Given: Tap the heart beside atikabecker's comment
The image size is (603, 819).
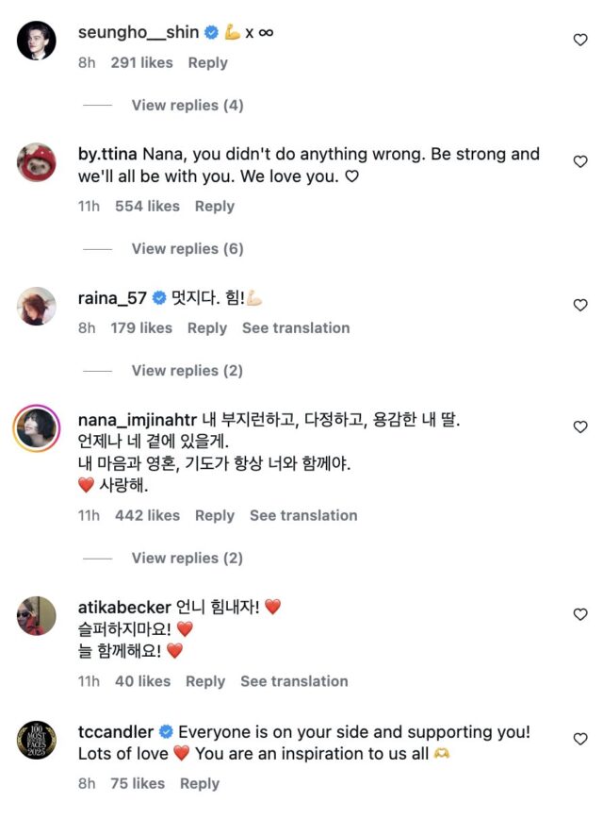Looking at the screenshot, I should point(580,614).
